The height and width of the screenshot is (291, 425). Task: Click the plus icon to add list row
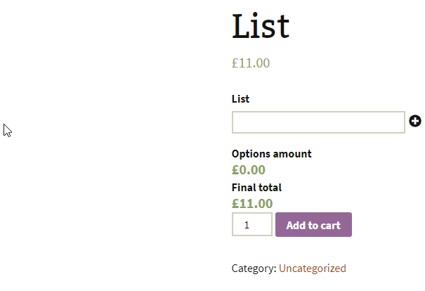tap(415, 121)
